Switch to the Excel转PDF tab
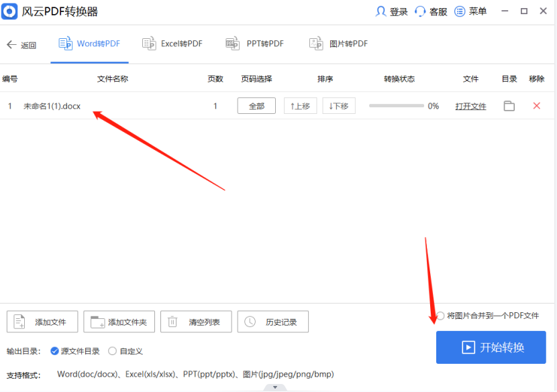557x392 pixels. pyautogui.click(x=172, y=44)
